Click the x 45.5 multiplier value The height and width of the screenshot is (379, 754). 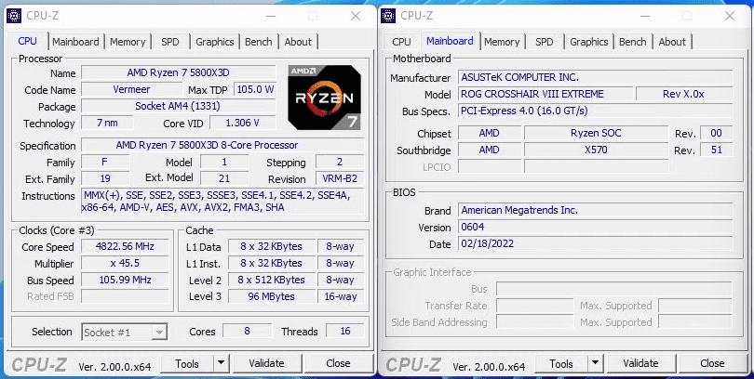(125, 264)
